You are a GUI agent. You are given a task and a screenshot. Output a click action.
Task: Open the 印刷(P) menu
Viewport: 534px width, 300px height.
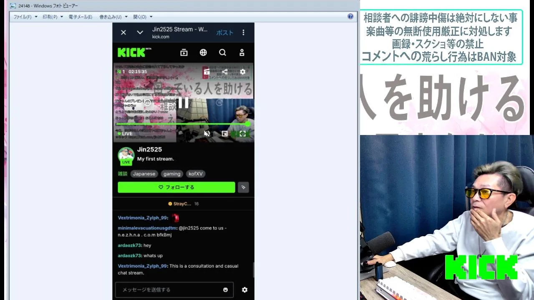[53, 17]
